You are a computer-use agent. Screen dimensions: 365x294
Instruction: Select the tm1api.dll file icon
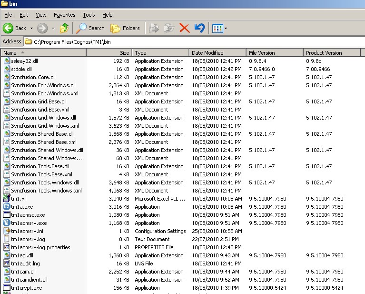point(7,255)
